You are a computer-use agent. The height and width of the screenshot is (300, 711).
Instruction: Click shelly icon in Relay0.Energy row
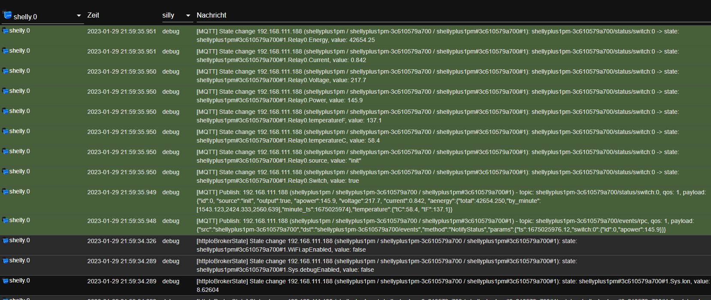tap(6, 30)
